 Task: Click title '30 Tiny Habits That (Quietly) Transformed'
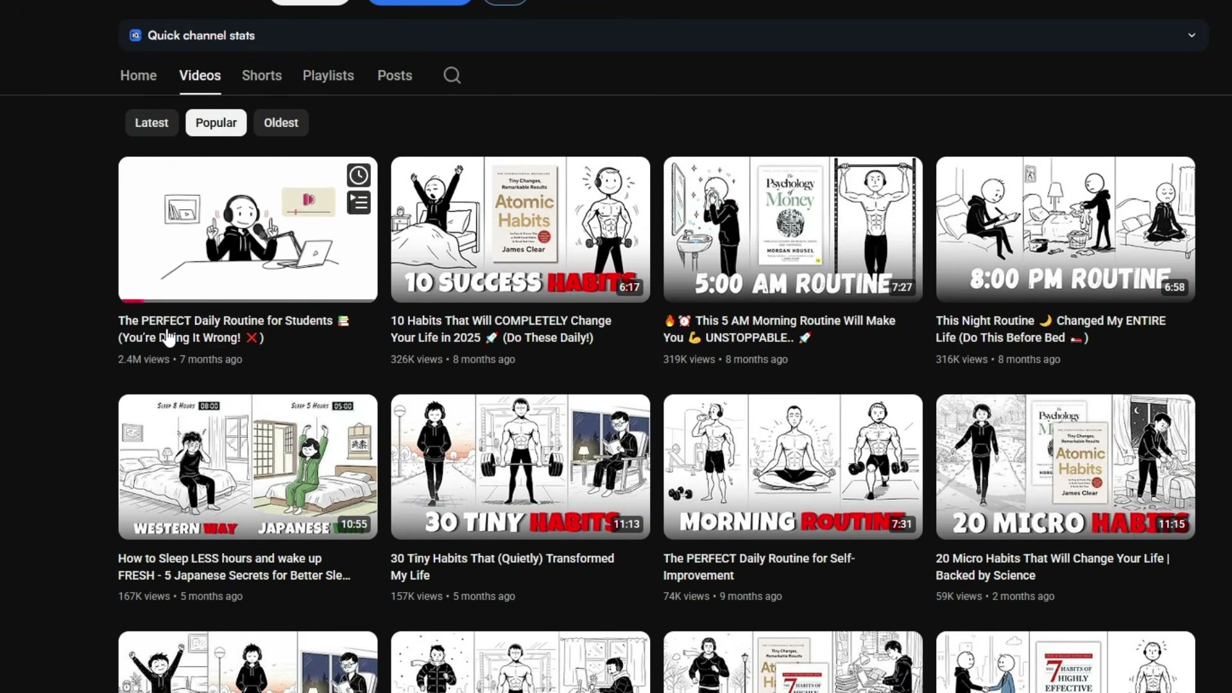point(502,567)
